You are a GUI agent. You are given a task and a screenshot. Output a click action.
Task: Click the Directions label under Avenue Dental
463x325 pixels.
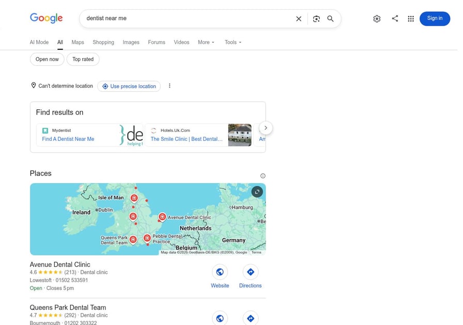click(x=251, y=285)
